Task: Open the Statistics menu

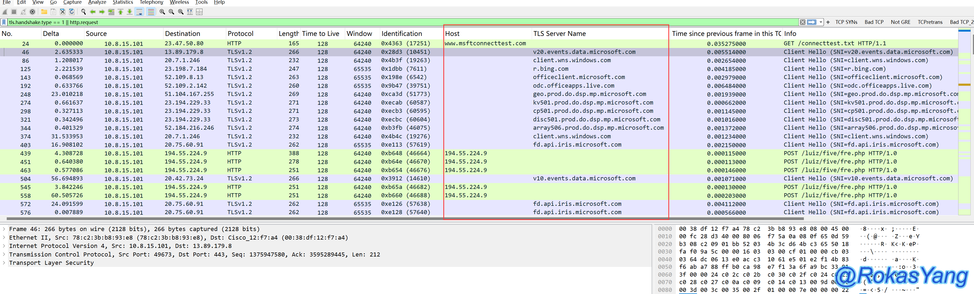Action: [x=122, y=2]
